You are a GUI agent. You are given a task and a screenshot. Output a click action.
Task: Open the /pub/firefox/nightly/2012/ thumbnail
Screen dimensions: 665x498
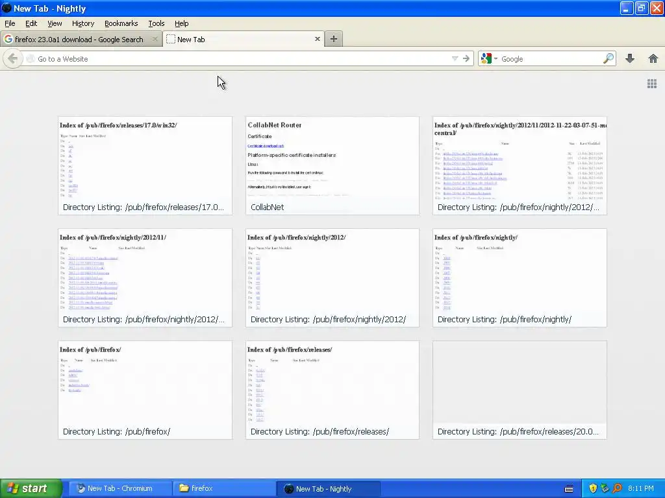[332, 278]
